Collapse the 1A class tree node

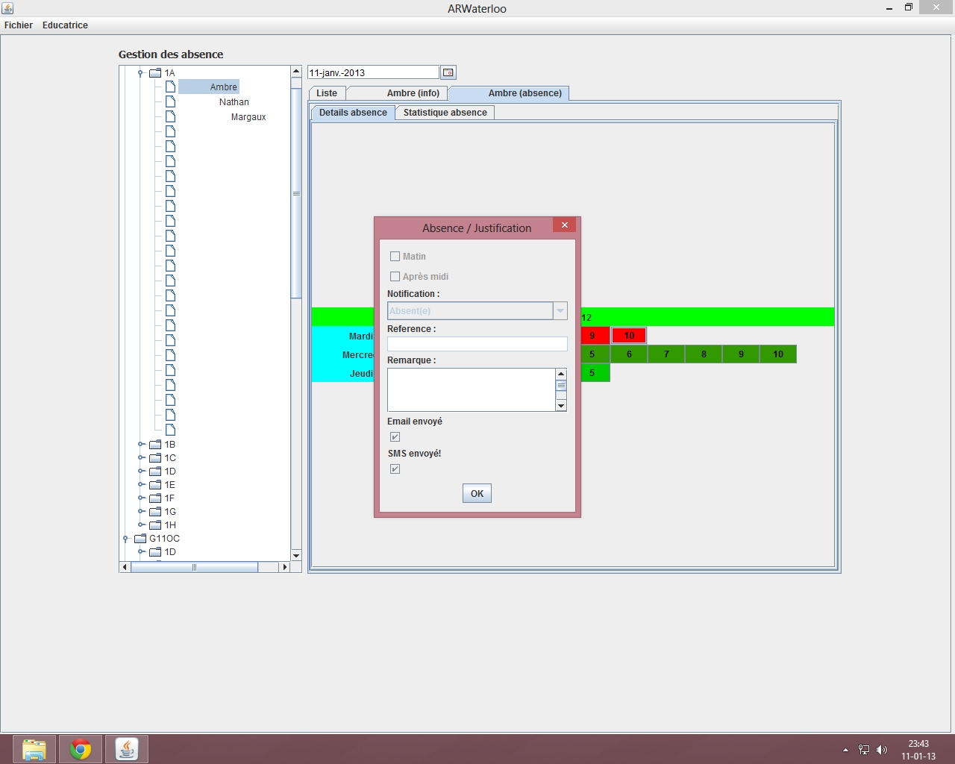tap(140, 73)
